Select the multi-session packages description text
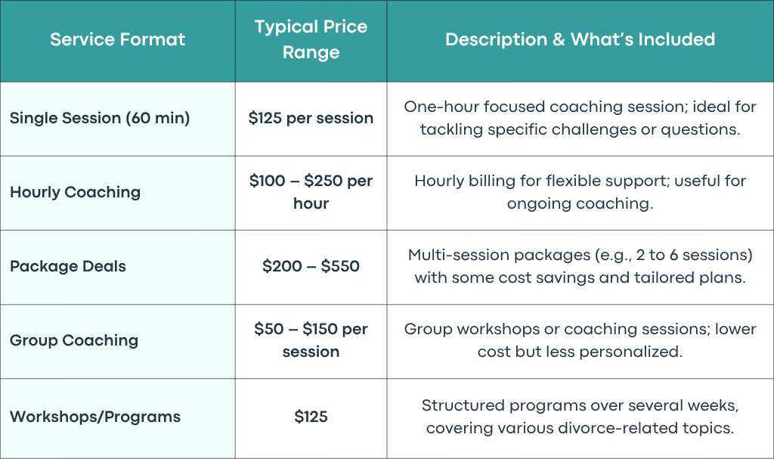This screenshot has width=774, height=459. [580, 266]
